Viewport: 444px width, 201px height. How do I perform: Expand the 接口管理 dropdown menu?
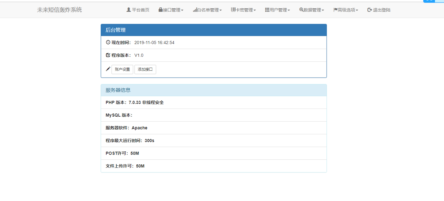click(x=171, y=10)
